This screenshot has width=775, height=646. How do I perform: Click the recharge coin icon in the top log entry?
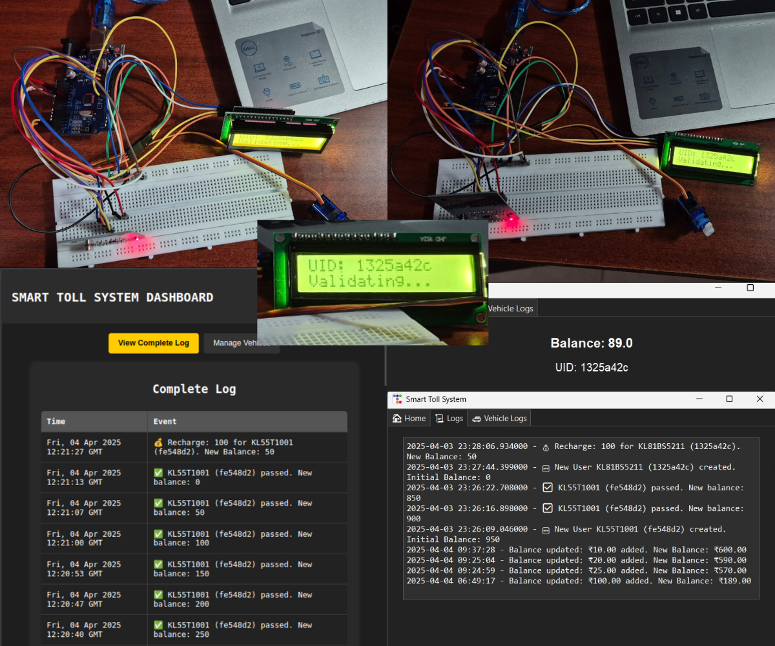(158, 444)
